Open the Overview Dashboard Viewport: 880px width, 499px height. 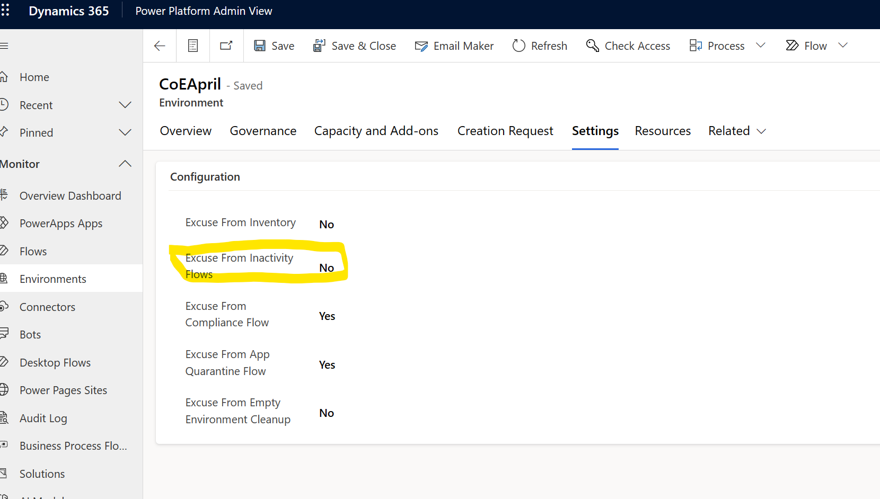tap(70, 195)
